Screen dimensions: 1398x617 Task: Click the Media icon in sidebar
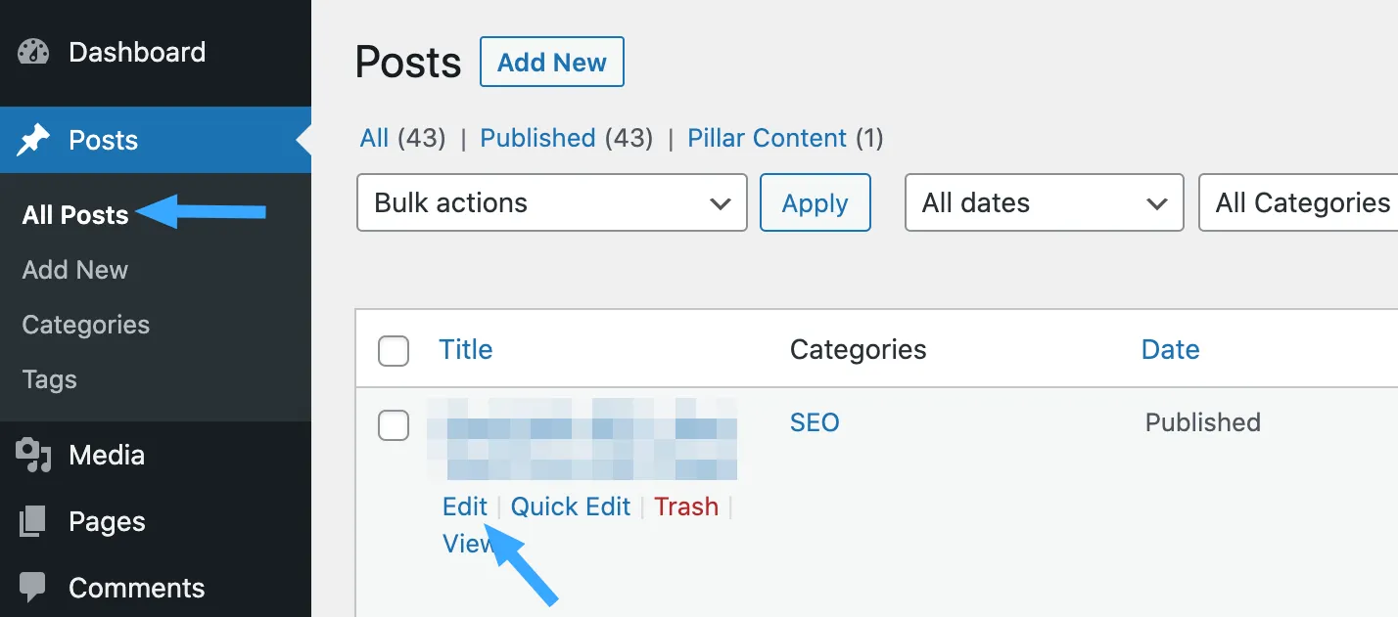tap(33, 456)
